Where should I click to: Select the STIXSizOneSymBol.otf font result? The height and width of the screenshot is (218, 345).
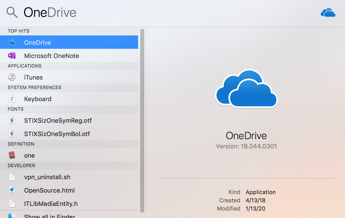click(57, 134)
